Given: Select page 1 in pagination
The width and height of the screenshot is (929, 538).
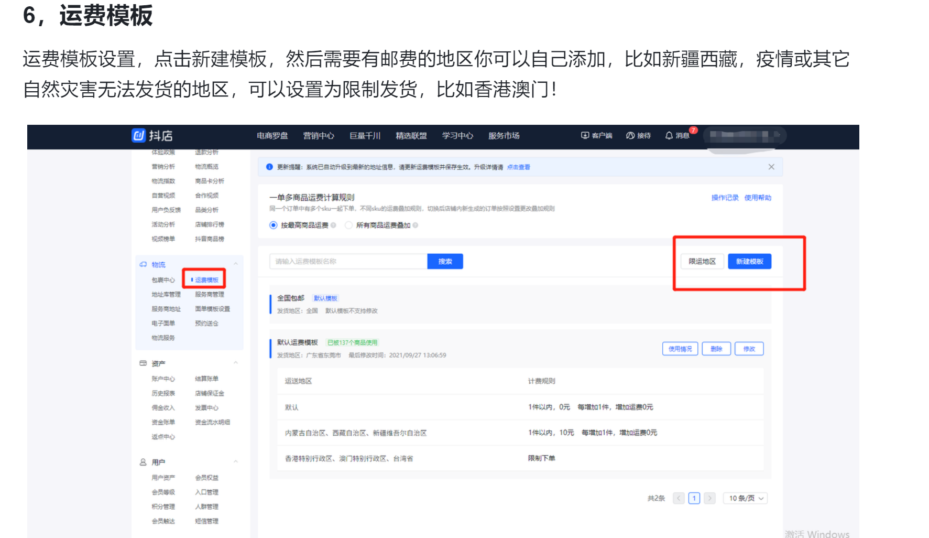Looking at the screenshot, I should pos(694,498).
